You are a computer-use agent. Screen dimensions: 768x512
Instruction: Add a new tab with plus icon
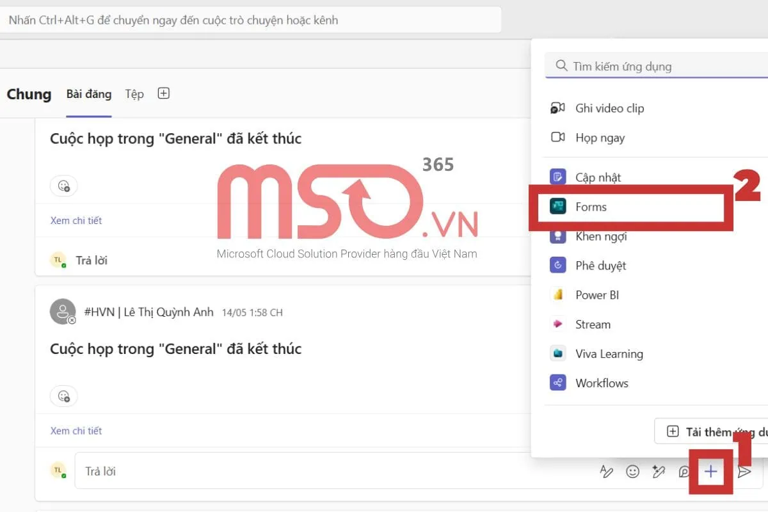(x=164, y=93)
